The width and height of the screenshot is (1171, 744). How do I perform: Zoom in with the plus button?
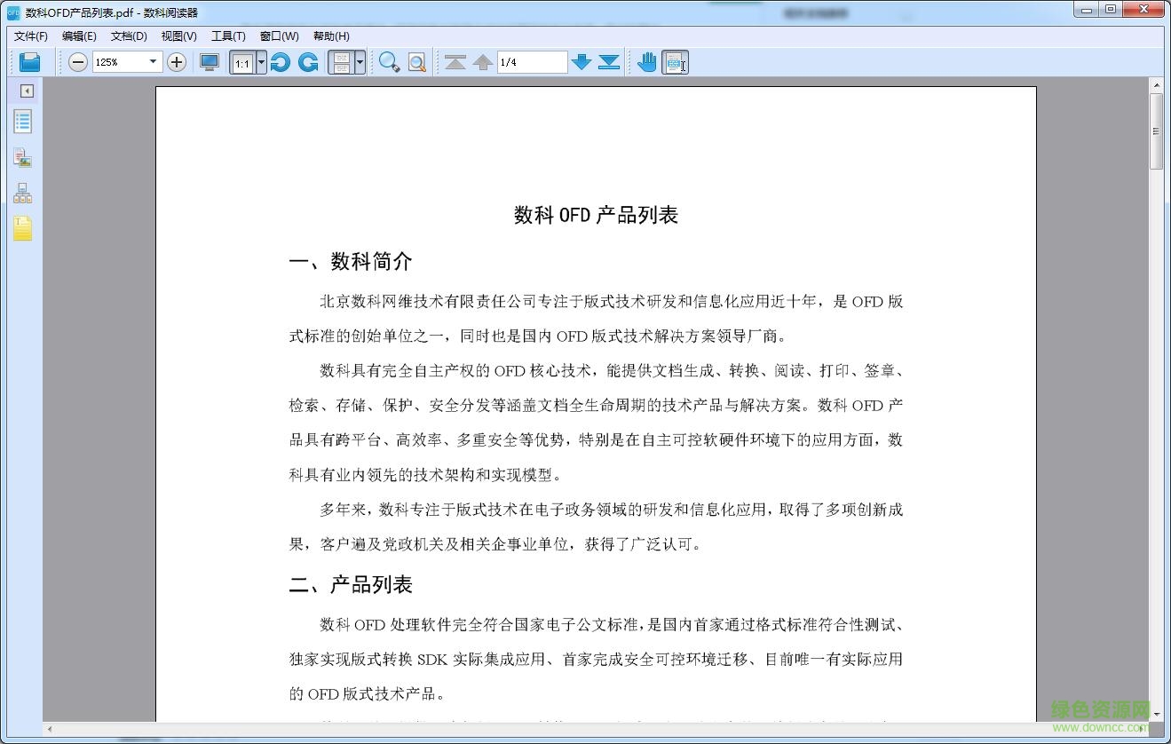point(176,62)
